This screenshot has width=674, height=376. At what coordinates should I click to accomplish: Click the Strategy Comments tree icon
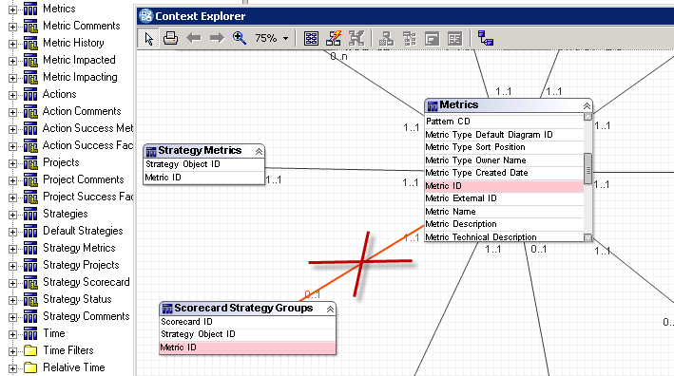click(30, 317)
